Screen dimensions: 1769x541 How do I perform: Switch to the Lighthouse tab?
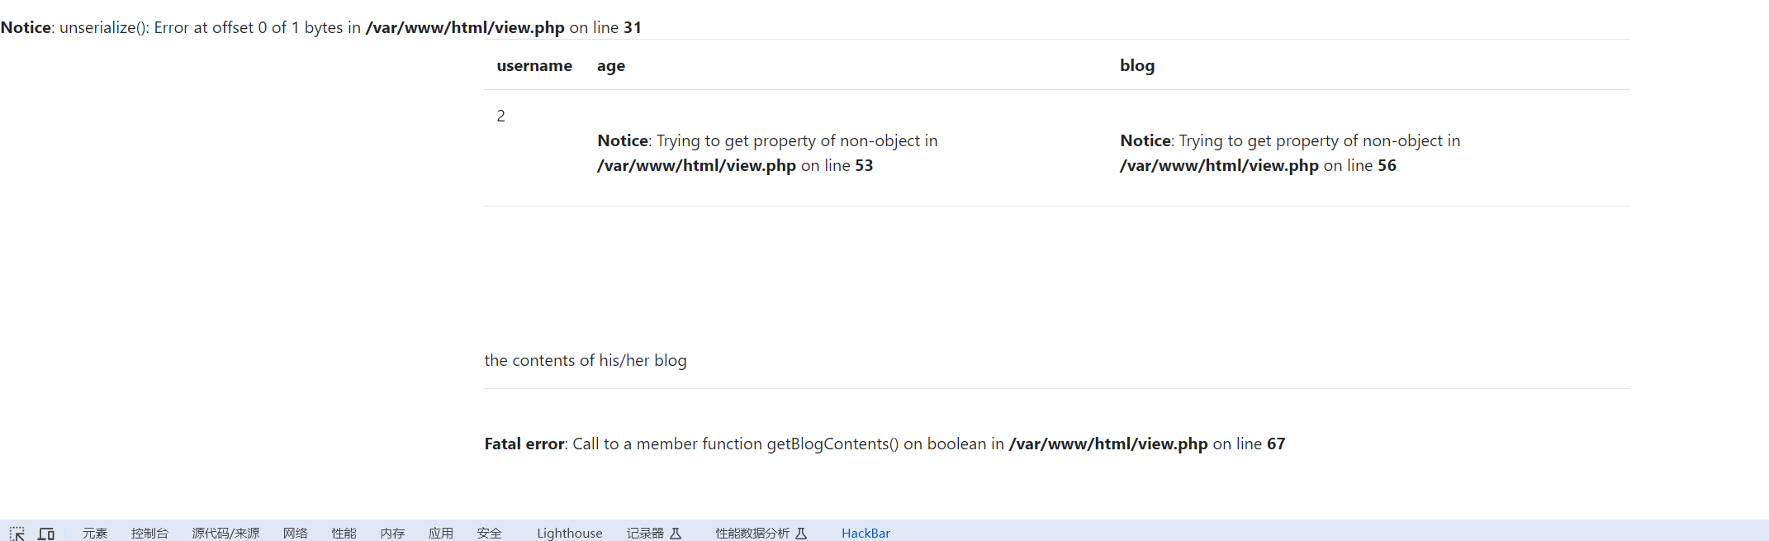point(570,534)
